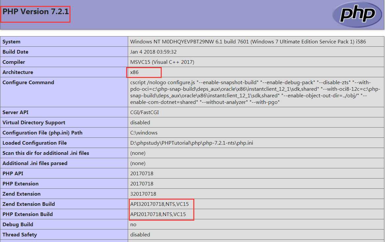Screen dimensions: 385x242
Task: Select Additional .ini files parsed label
Action: pyautogui.click(x=35, y=163)
